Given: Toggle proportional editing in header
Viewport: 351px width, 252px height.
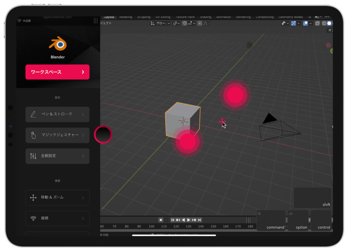Looking at the screenshot, I should pos(200,23).
